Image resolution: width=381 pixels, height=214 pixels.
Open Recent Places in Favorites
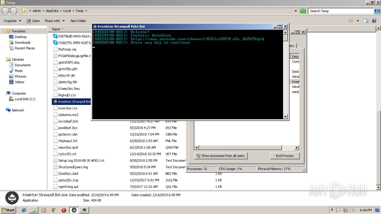[x=25, y=48]
